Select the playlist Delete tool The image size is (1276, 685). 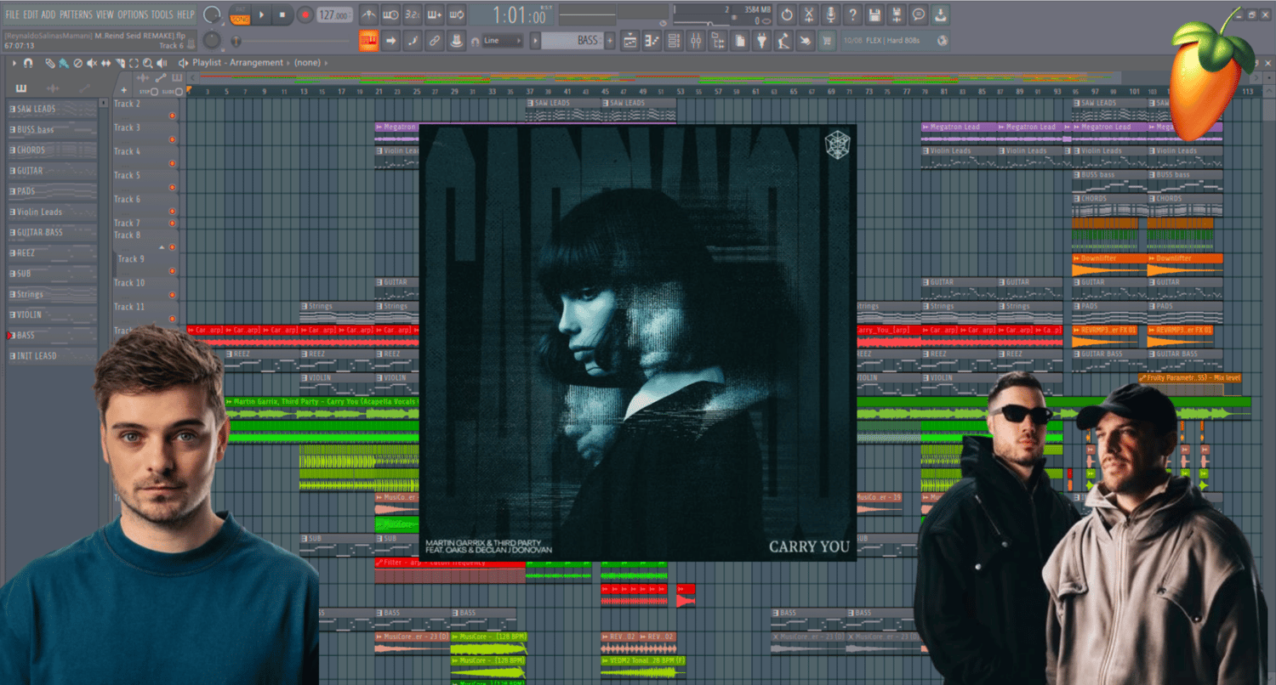[x=78, y=63]
